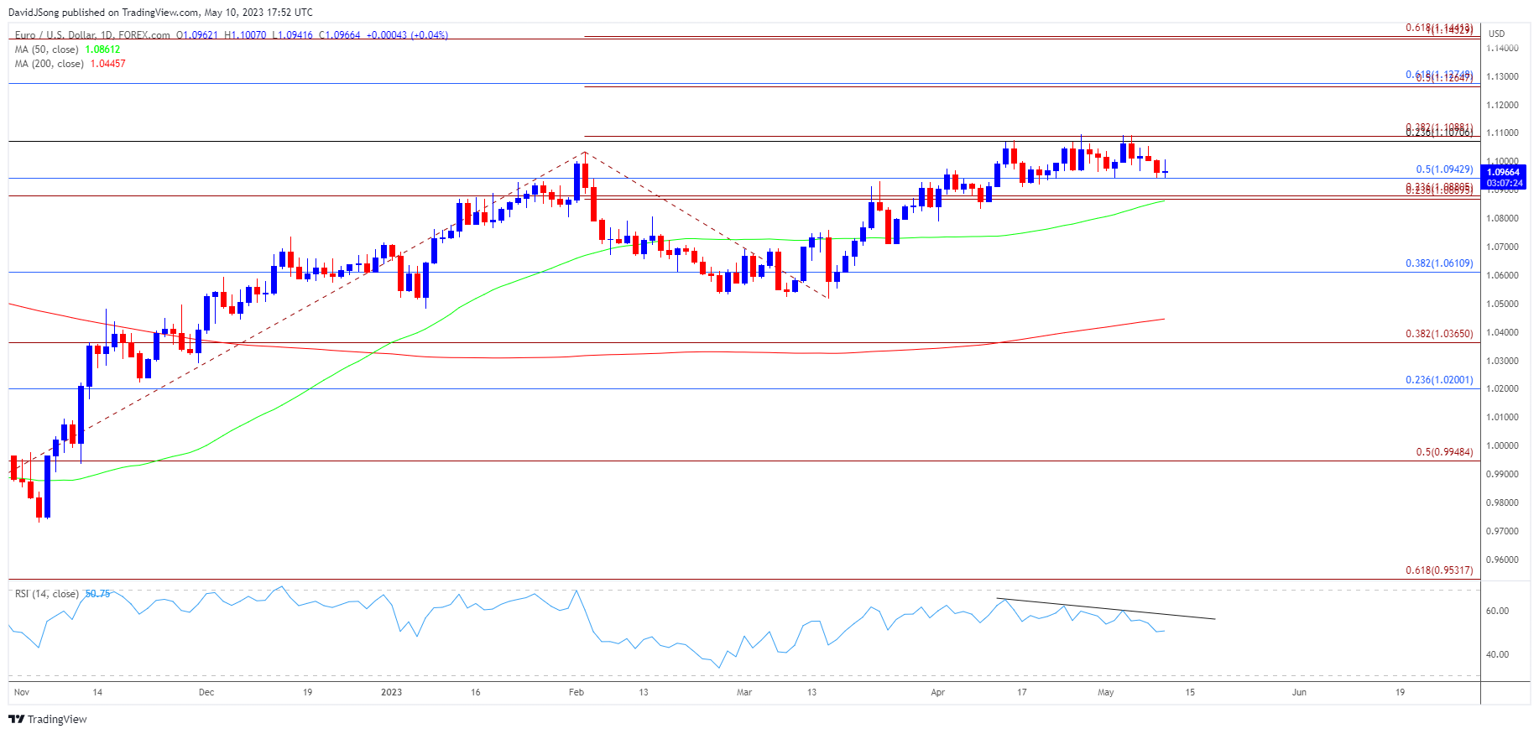Click the 1.00000 price axis label
The height and width of the screenshot is (734, 1539).
[1502, 445]
